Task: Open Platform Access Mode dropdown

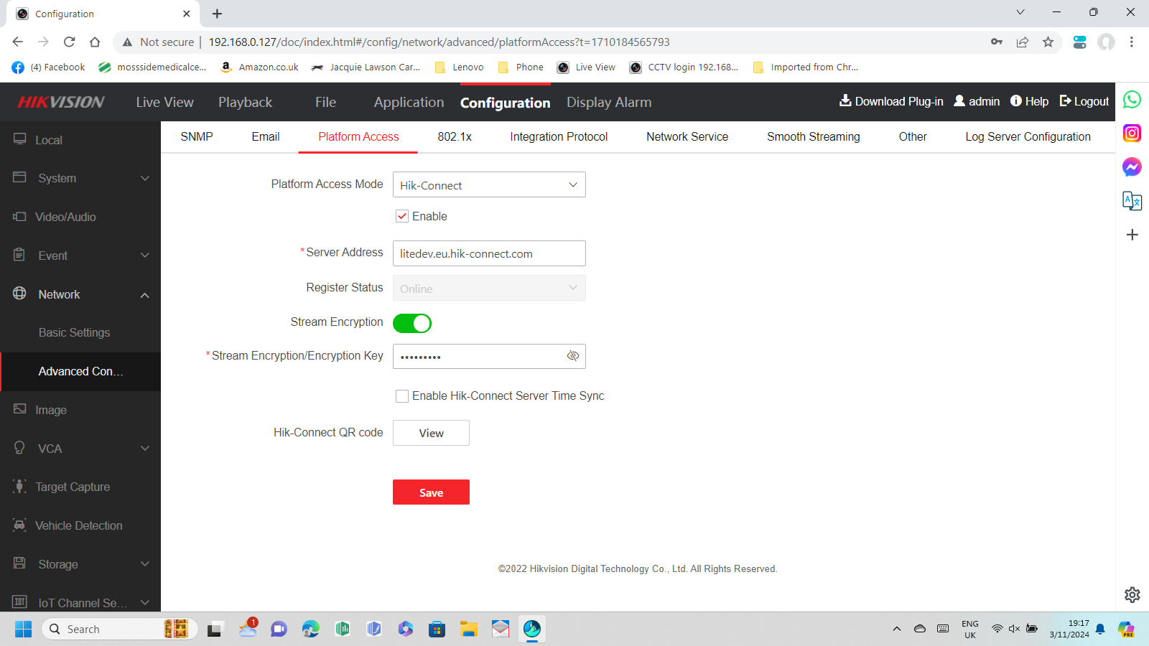Action: pos(489,185)
